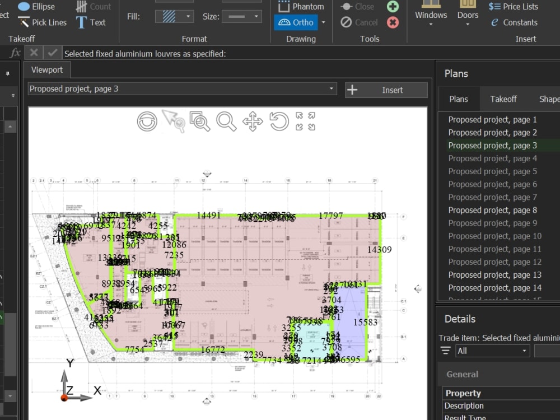Screen dimensions: 560x420
Task: Select Proposed project, page 1
Action: pos(492,120)
